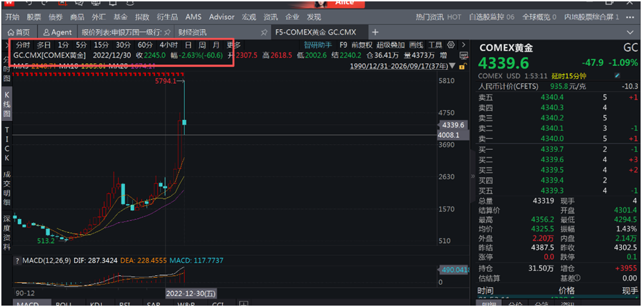This screenshot has width=642, height=307.
Task: Select the 60分 interval
Action: 145,45
